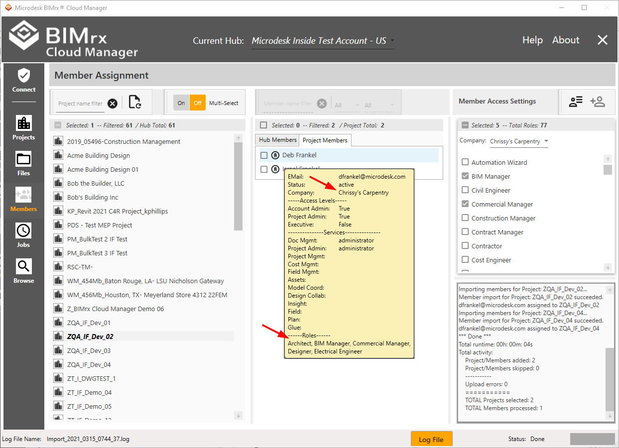619x448 pixels.
Task: Click building icon beside RSC-TM-
Action: click(x=58, y=267)
